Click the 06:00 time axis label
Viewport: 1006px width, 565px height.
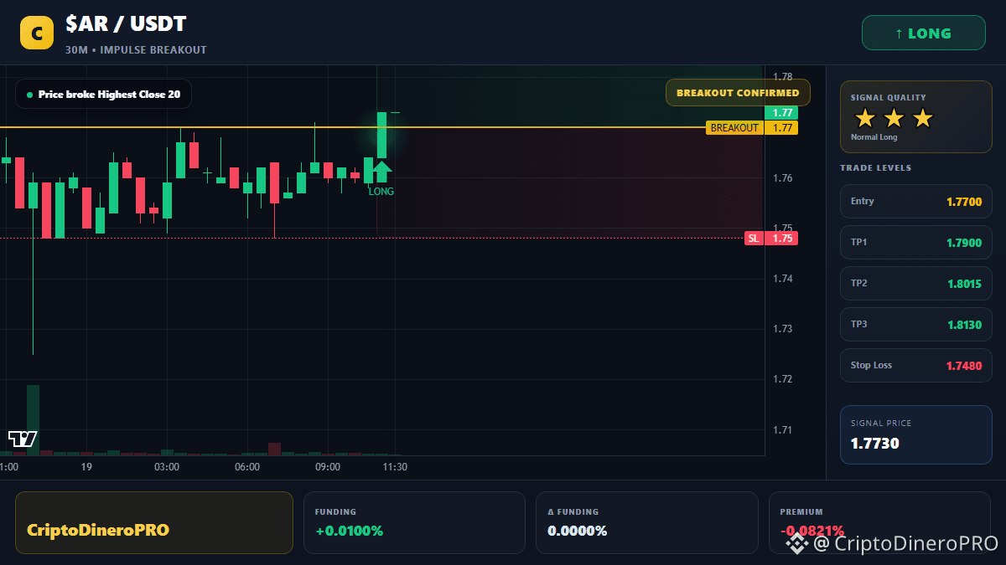tap(247, 467)
